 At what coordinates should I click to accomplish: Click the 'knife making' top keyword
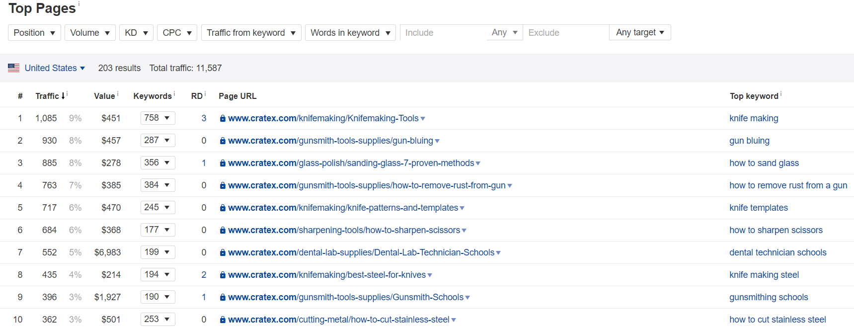click(x=754, y=118)
